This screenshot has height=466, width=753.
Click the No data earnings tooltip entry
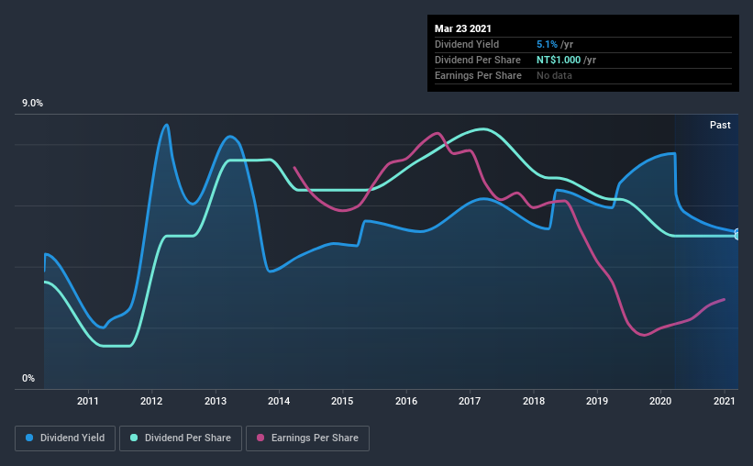pos(554,75)
